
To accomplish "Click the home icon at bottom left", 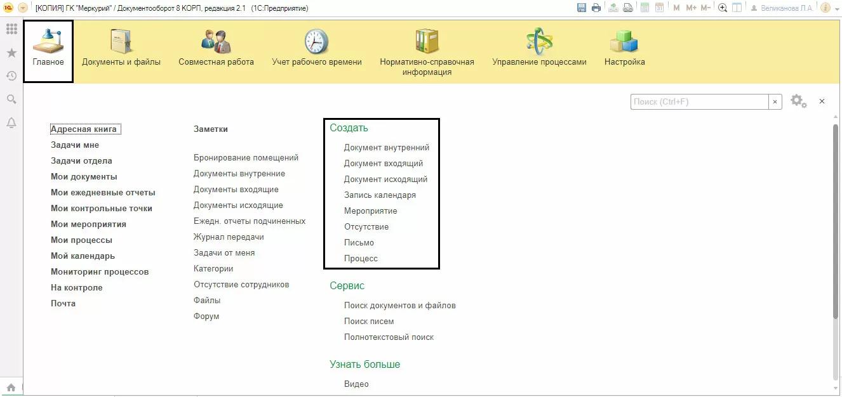I will point(11,387).
